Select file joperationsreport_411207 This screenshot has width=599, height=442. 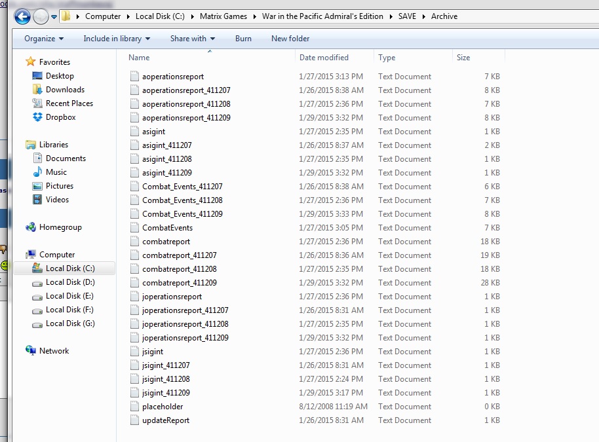coord(185,310)
